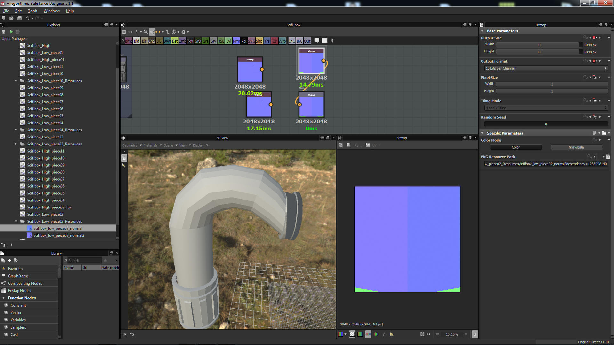Expand Scifibox_Low_piece10_Resources folder
Viewport: 614px width, 345px height.
point(16,81)
